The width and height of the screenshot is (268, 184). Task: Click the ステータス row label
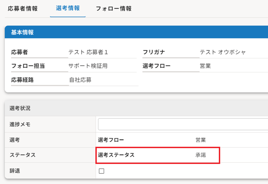22,155
